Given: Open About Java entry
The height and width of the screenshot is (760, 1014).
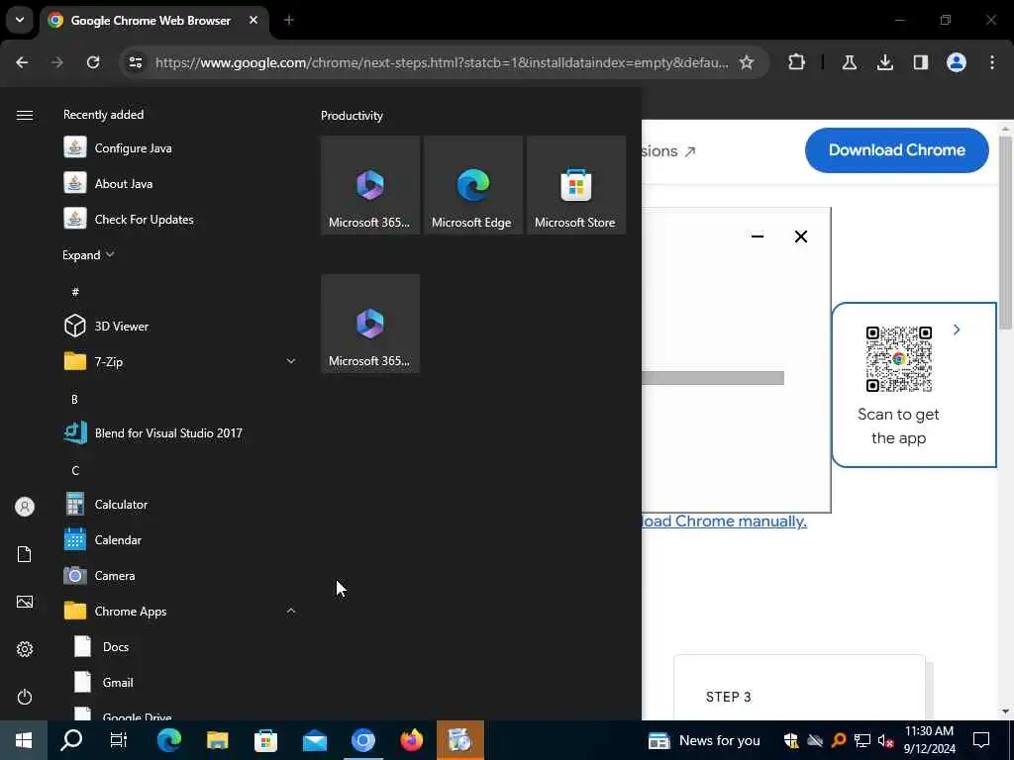Looking at the screenshot, I should coord(179,183).
